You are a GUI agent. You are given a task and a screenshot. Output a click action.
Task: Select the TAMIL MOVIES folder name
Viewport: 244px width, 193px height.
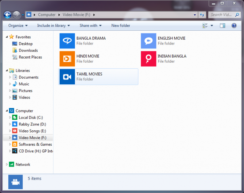coord(89,74)
